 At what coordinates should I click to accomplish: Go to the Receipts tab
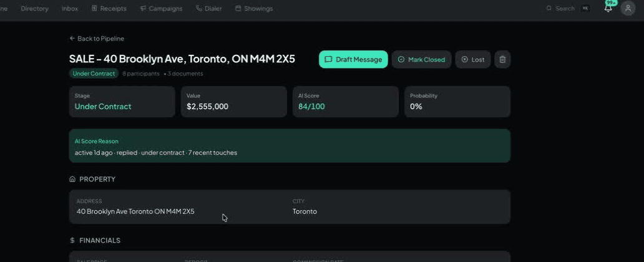pos(109,9)
